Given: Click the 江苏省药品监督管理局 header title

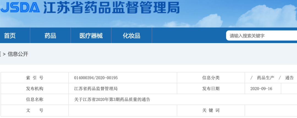Looking at the screenshot, I should [111, 8].
